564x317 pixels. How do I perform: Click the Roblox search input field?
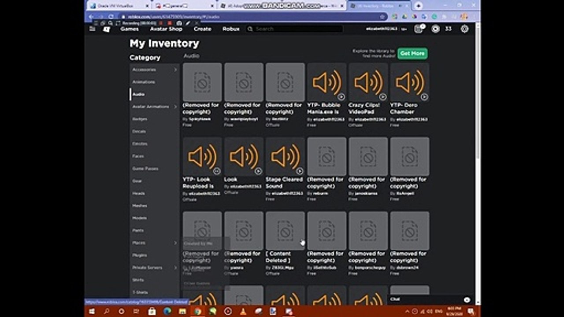click(x=298, y=29)
